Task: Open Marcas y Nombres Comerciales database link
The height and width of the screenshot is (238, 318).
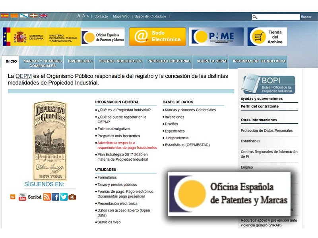Action: pyautogui.click(x=190, y=110)
